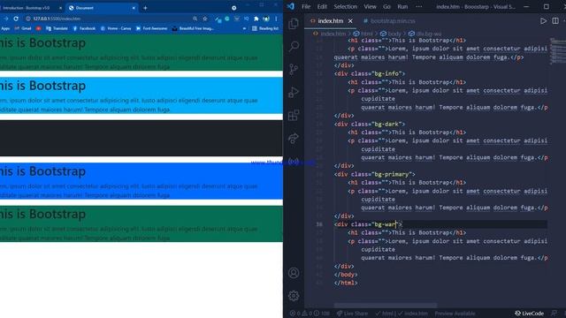The width and height of the screenshot is (566, 318).
Task: Click the code minimap
Action: point(558,50)
